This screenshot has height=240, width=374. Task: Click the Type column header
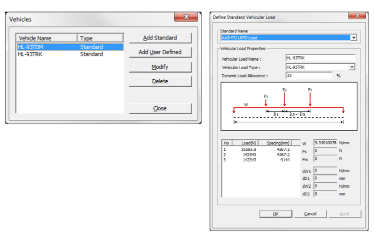100,38
